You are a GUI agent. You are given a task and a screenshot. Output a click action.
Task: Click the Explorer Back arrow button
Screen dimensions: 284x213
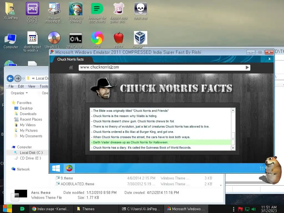pyautogui.click(x=10, y=78)
